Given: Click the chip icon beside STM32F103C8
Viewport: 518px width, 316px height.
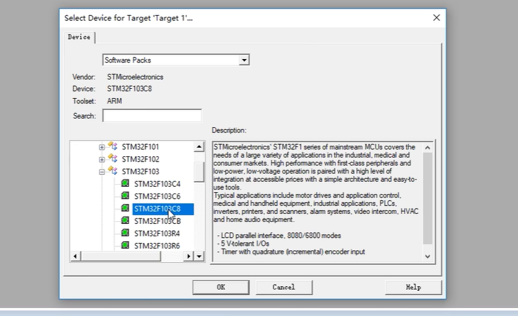Looking at the screenshot, I should click(x=125, y=208).
